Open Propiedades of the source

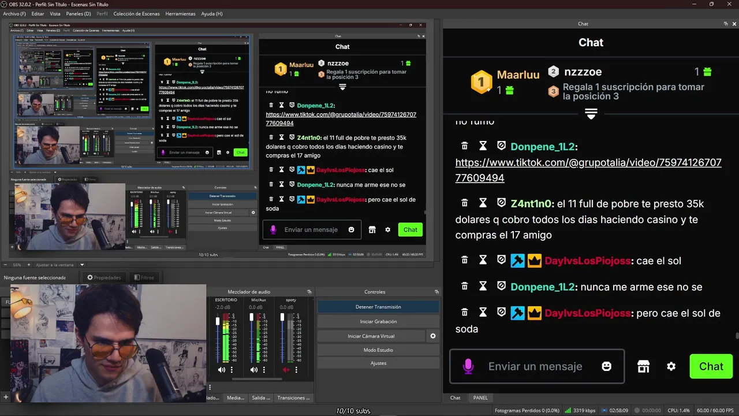tap(104, 277)
